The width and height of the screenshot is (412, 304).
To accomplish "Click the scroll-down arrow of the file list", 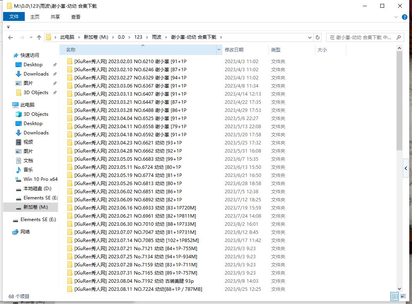I will click(x=399, y=289).
